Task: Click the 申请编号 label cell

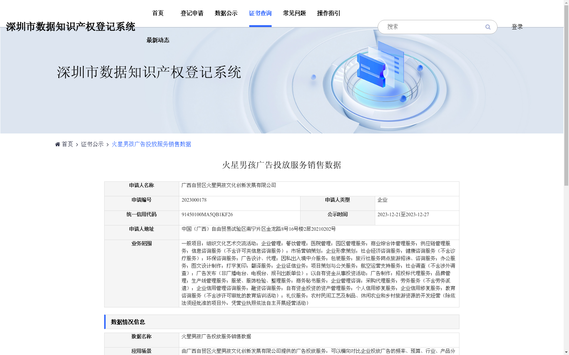Action: pyautogui.click(x=142, y=203)
